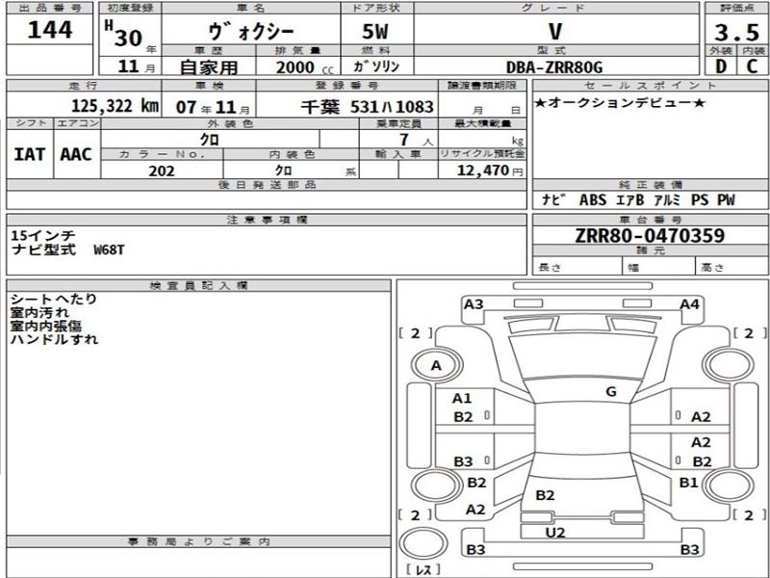Select chassis number ZRR80-0470359
This screenshot has width=770, height=578.
(650, 235)
